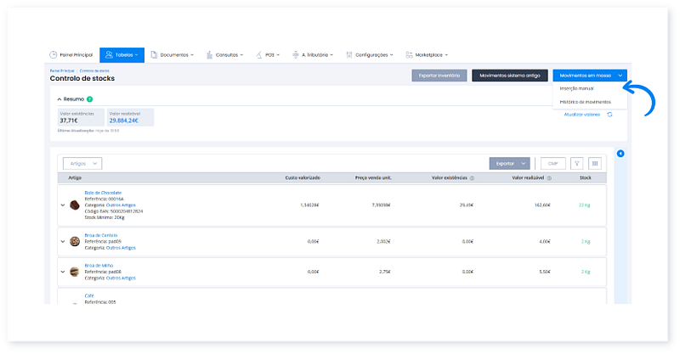Open the Exportar dropdown in table toolbar
680x354 pixels.
[x=510, y=163]
